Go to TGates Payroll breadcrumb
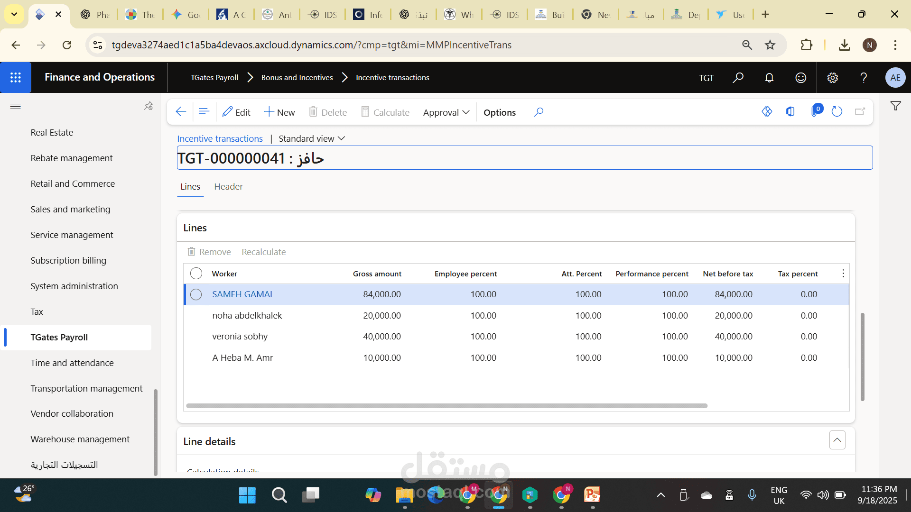The image size is (911, 512). pos(214,77)
